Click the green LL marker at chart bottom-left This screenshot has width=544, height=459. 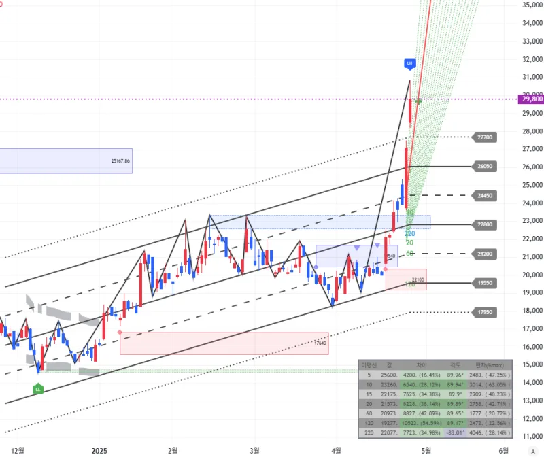(38, 389)
